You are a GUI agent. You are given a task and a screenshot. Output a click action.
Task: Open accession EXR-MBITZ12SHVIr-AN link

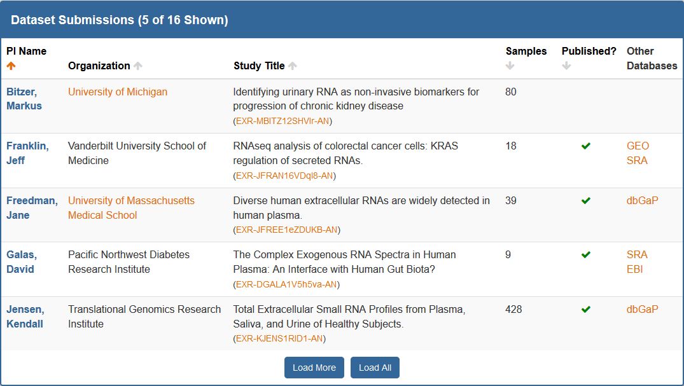(x=283, y=121)
